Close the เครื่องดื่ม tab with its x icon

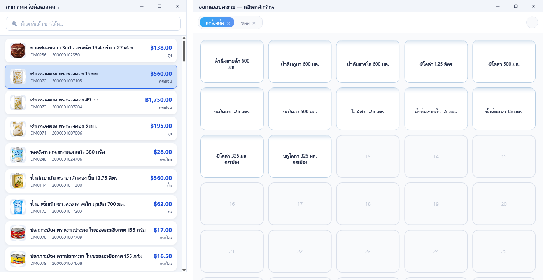pos(229,23)
